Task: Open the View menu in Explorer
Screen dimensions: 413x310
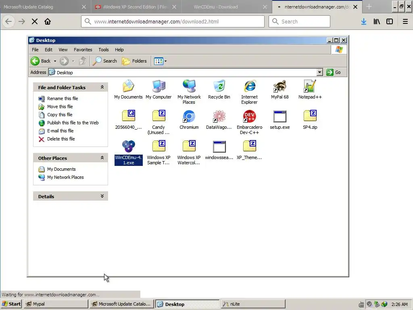Action: coord(63,50)
